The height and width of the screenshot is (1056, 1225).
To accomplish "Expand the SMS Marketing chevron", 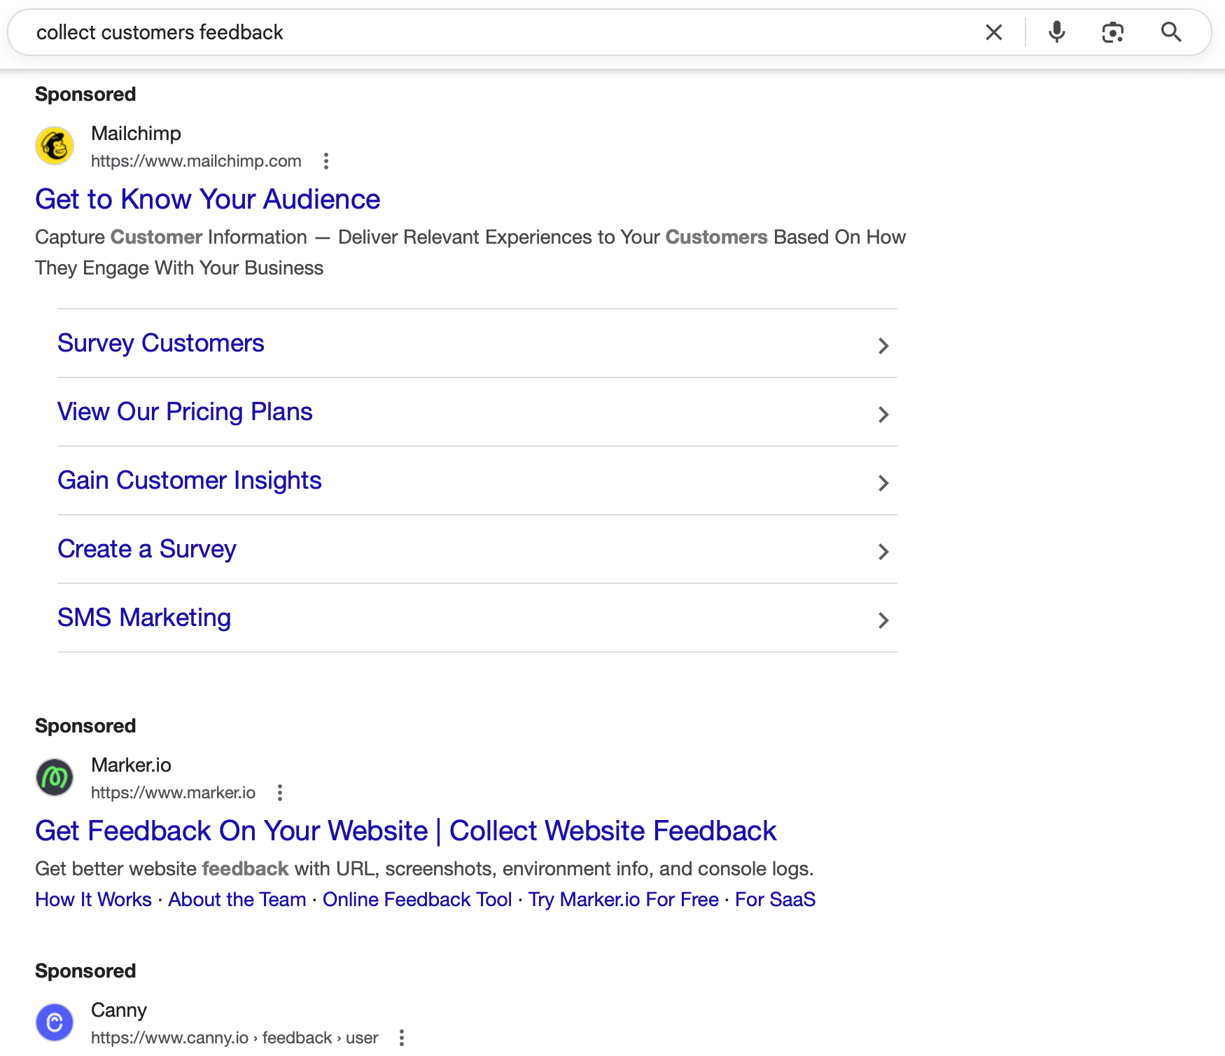I will pyautogui.click(x=883, y=620).
